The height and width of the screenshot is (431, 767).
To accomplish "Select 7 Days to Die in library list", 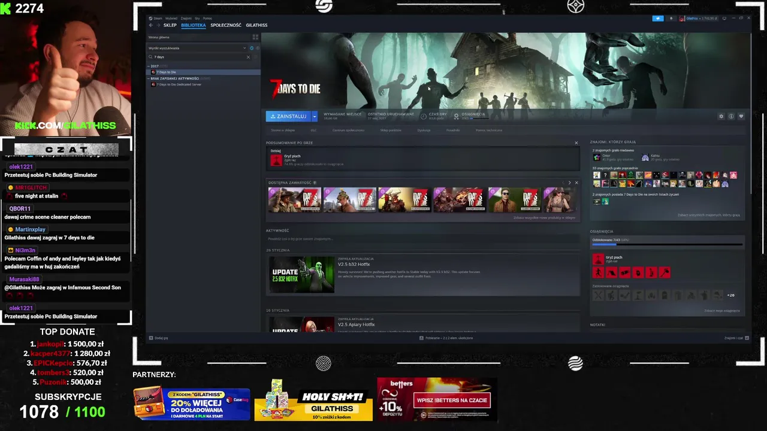I will pyautogui.click(x=204, y=72).
